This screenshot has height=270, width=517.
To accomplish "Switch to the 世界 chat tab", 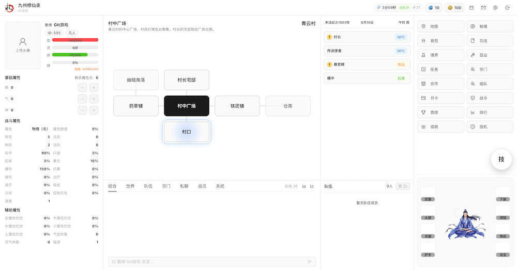I will [x=130, y=186].
